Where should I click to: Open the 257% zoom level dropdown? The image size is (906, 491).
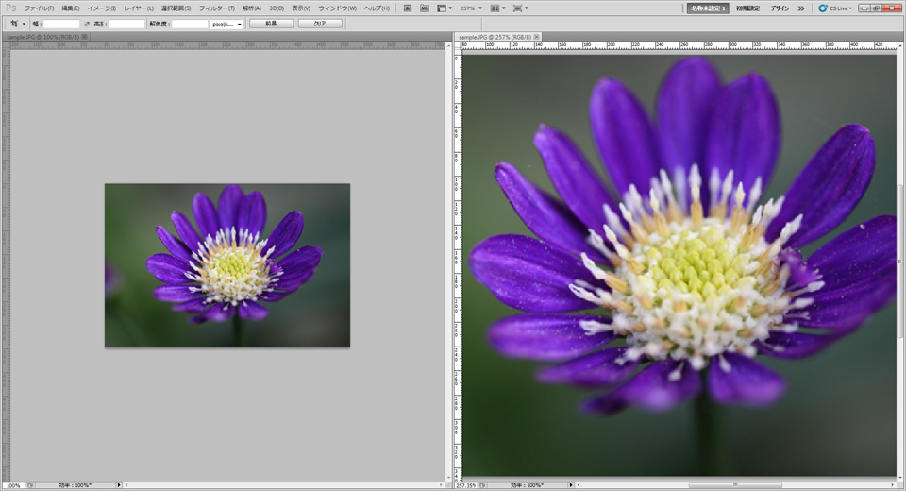click(471, 8)
